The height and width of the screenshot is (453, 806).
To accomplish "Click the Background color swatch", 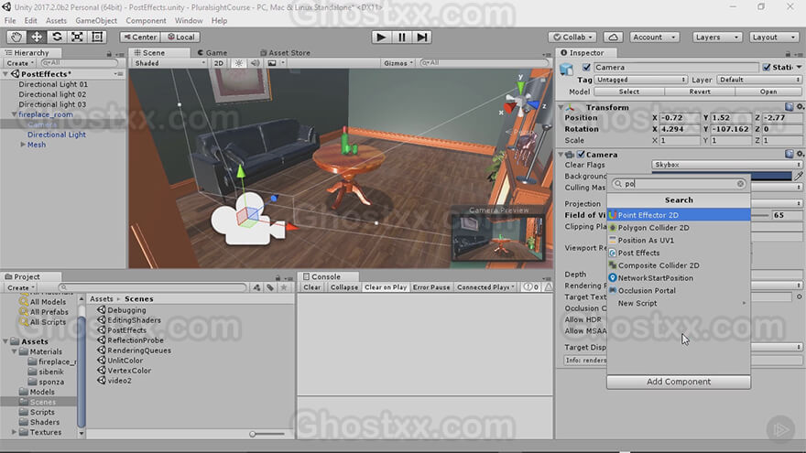I will tap(721, 176).
